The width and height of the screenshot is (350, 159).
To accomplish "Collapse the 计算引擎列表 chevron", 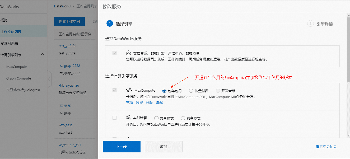I will click(42, 54).
